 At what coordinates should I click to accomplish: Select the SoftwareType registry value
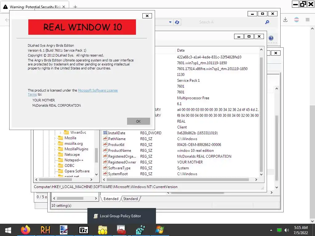(x=119, y=168)
